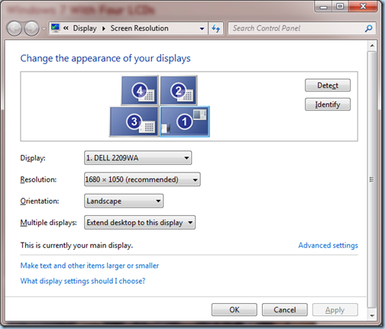
Task: Click in the Search Control Panel field
Action: click(296, 28)
